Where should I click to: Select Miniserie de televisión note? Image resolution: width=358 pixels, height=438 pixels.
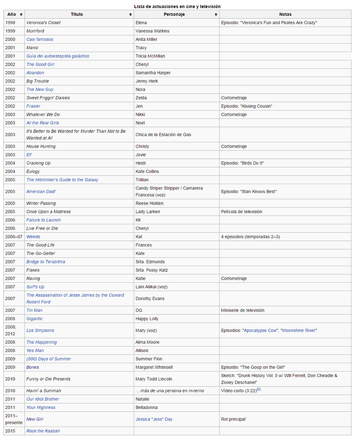pyautogui.click(x=243, y=310)
